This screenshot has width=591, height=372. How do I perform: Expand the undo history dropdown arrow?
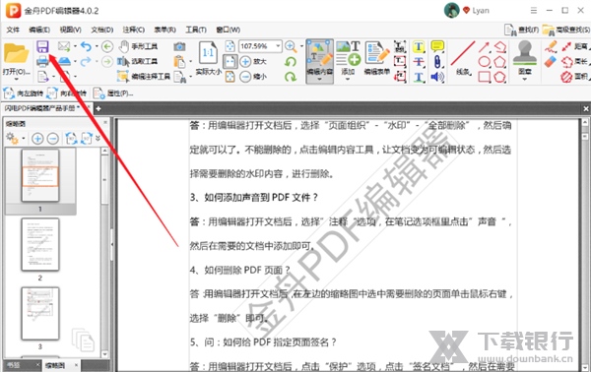point(97,46)
